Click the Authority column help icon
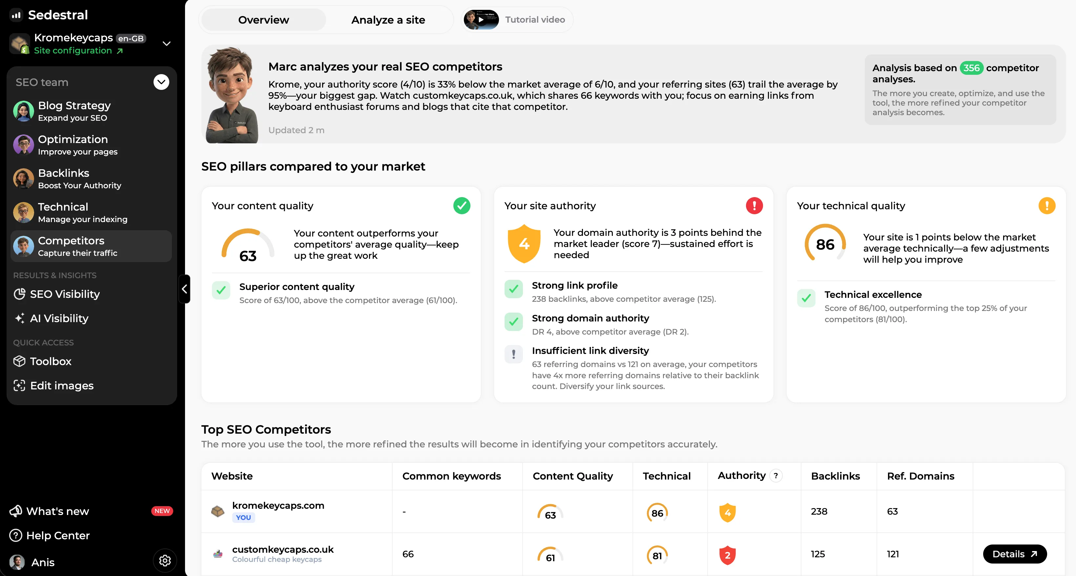Screen dimensions: 1076x576 tap(776, 476)
